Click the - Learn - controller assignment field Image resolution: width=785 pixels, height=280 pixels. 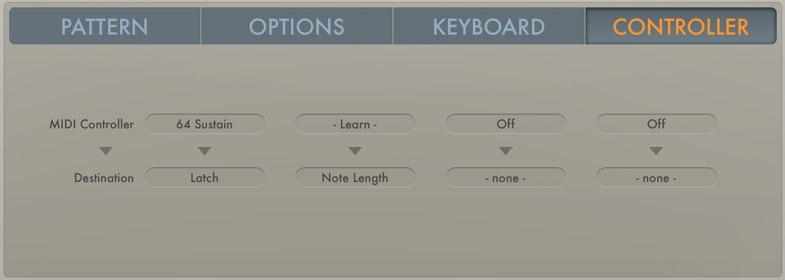click(355, 124)
